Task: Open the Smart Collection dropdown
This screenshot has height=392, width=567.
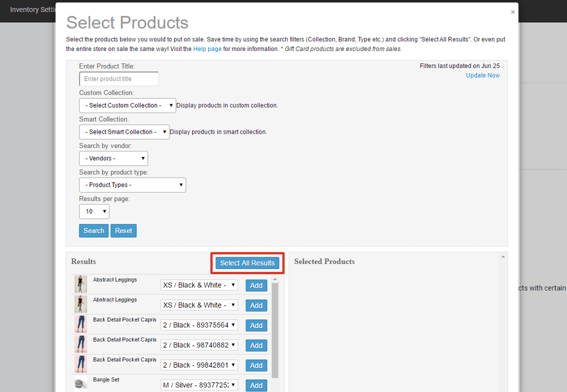Action: point(124,131)
